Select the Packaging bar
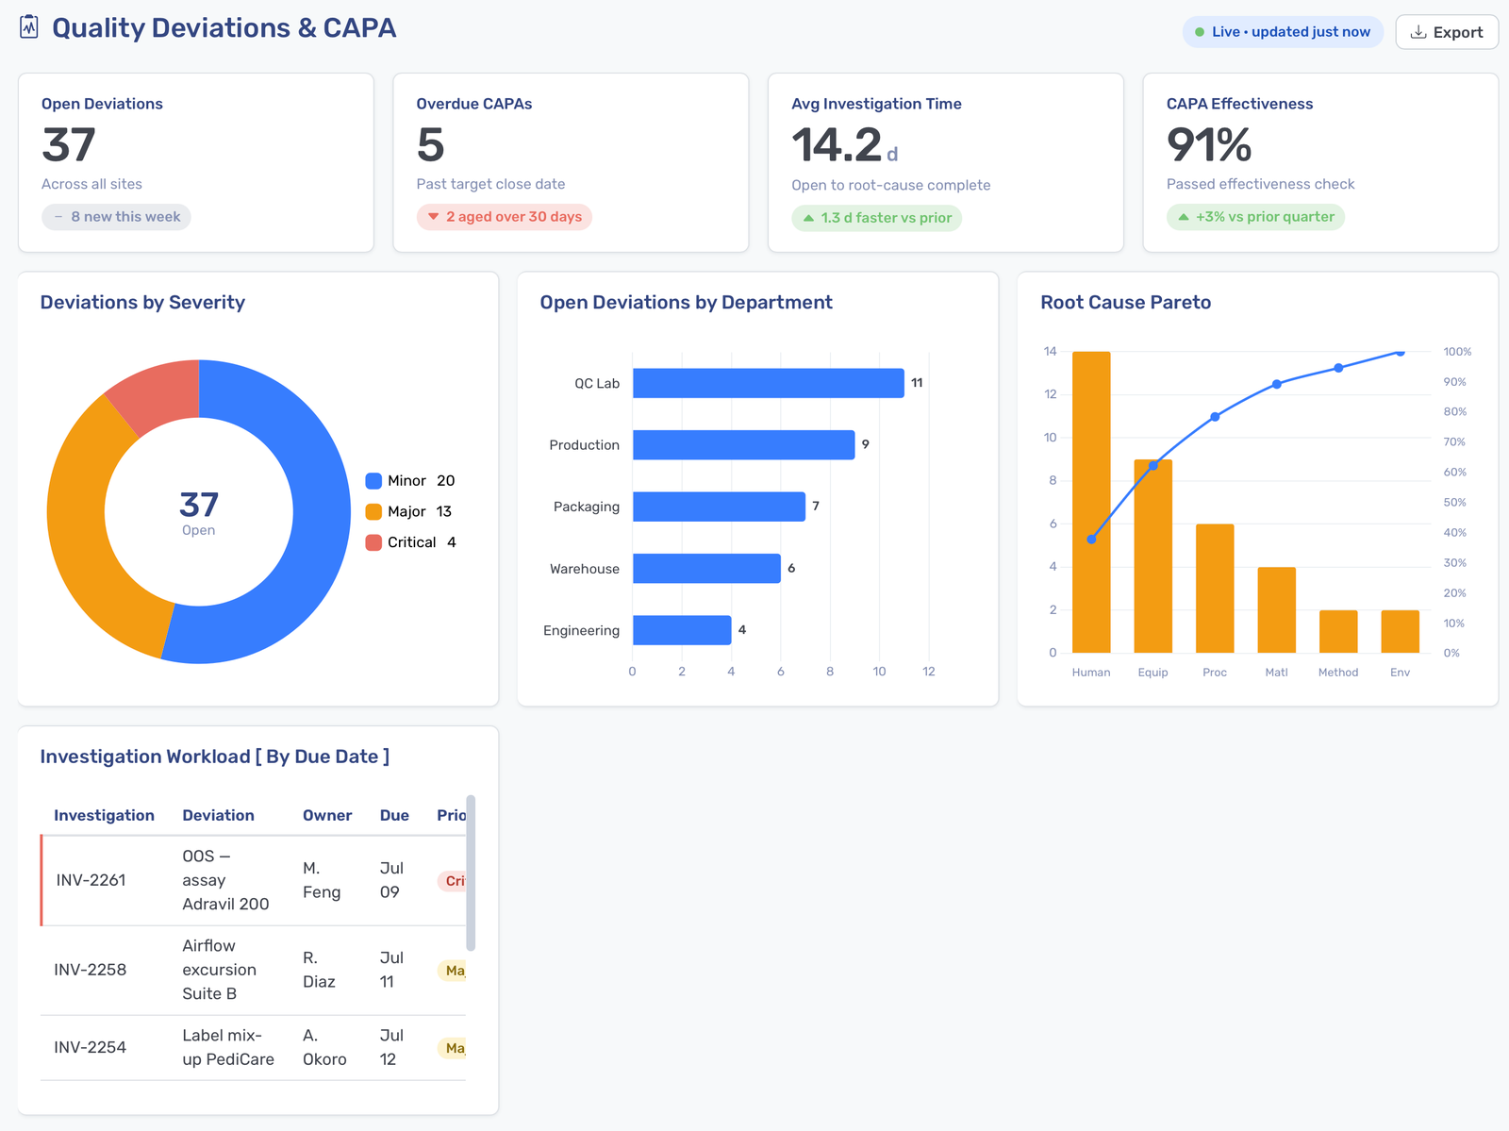1509x1131 pixels. pos(720,507)
